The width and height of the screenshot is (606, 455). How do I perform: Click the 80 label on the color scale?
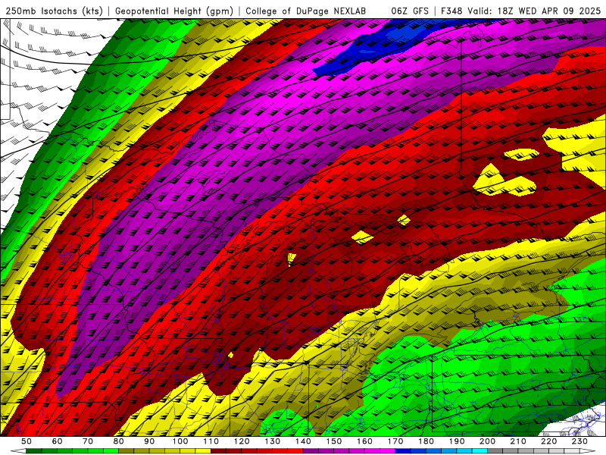[x=119, y=441]
